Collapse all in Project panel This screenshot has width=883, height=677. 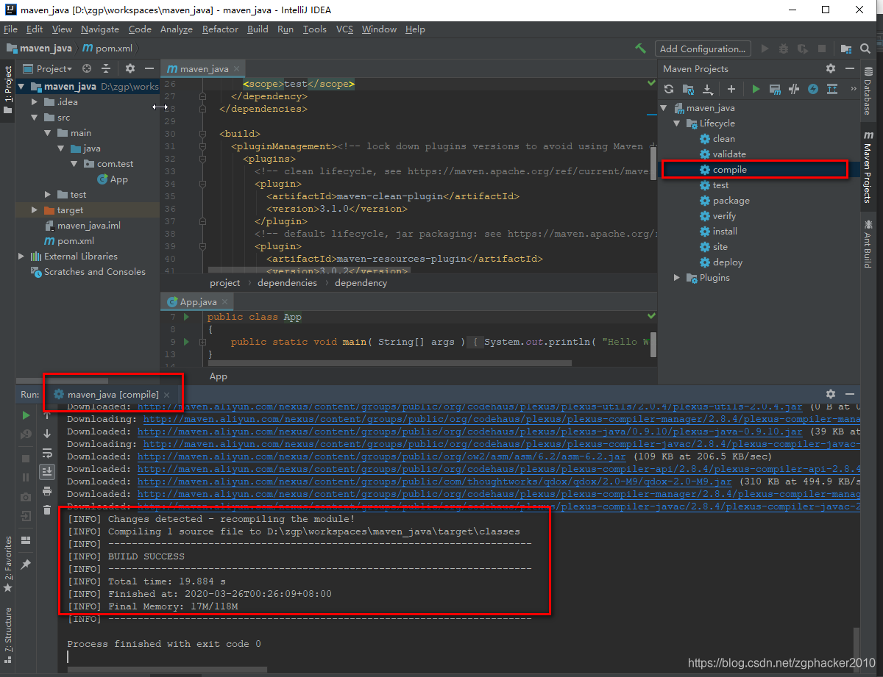[x=106, y=68]
